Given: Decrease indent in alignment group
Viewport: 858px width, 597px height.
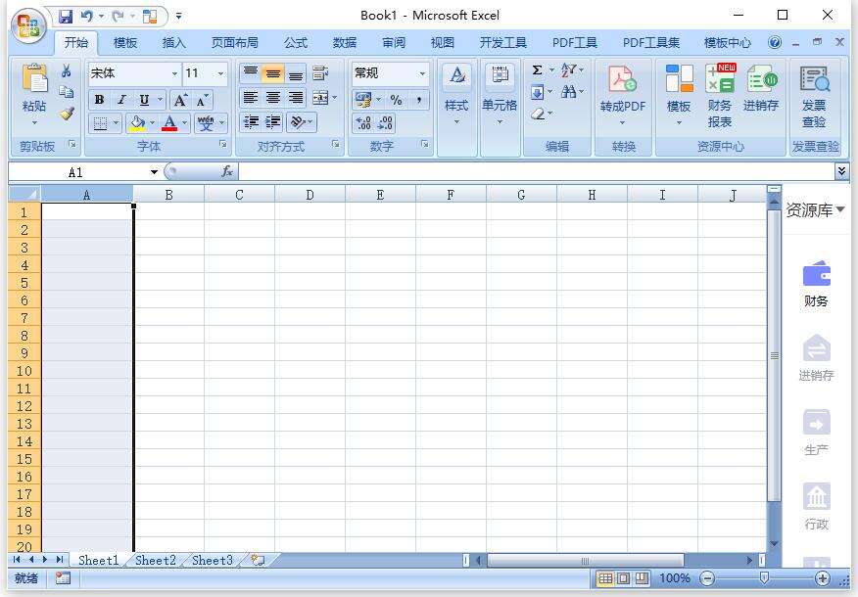Looking at the screenshot, I should pos(251,121).
